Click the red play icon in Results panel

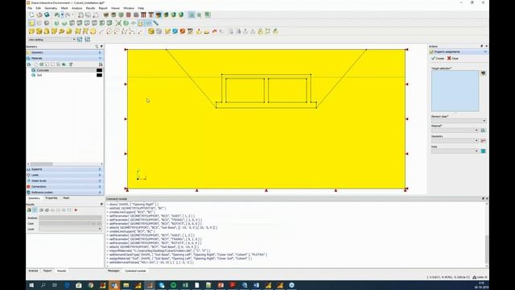pyautogui.click(x=76, y=209)
